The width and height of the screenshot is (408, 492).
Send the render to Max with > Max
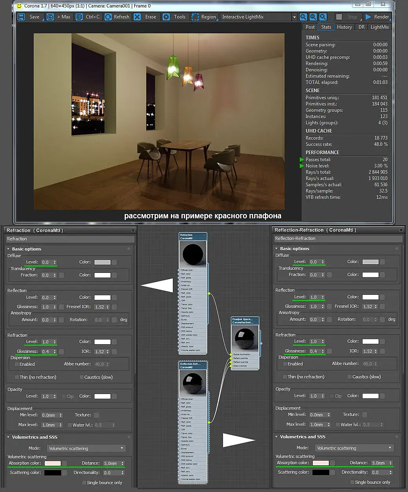click(x=59, y=17)
